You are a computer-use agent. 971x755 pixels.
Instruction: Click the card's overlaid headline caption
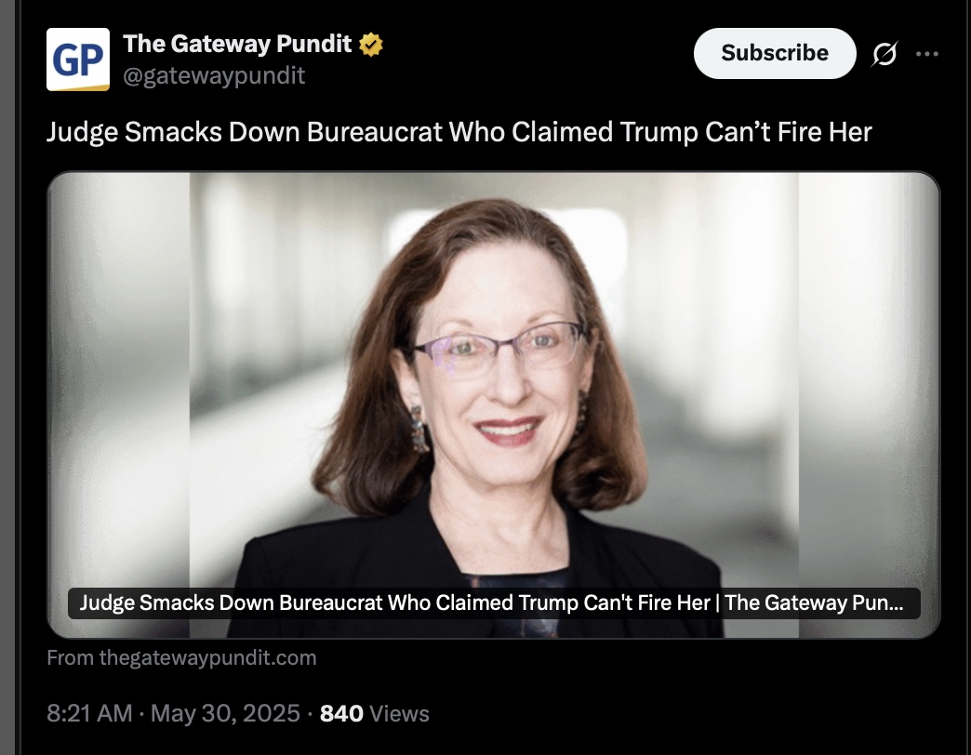point(494,603)
